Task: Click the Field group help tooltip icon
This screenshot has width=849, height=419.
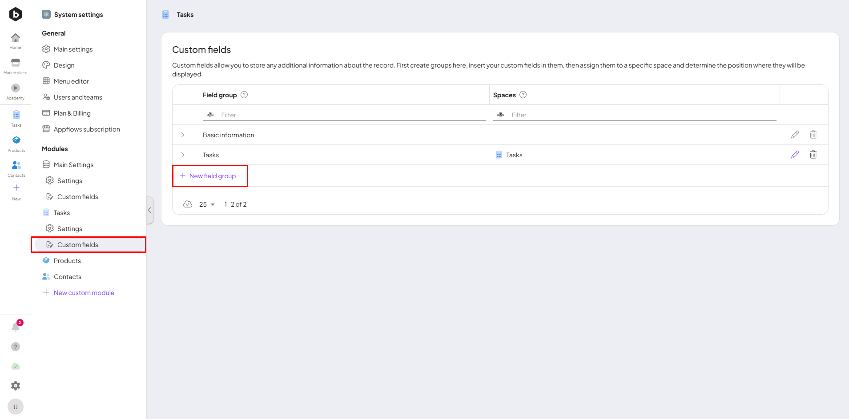Action: (x=244, y=95)
